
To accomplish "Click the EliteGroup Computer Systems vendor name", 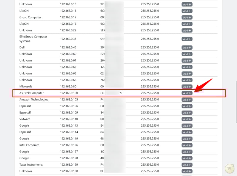I will pyautogui.click(x=33, y=39).
